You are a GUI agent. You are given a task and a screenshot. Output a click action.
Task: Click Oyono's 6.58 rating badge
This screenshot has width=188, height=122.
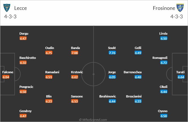point(164,116)
